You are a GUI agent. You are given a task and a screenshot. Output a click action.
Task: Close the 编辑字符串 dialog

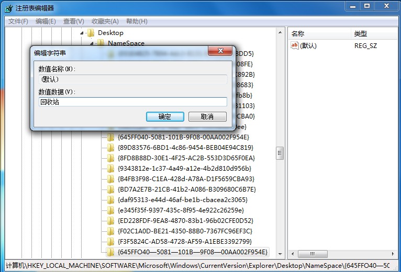pyautogui.click(x=220, y=51)
